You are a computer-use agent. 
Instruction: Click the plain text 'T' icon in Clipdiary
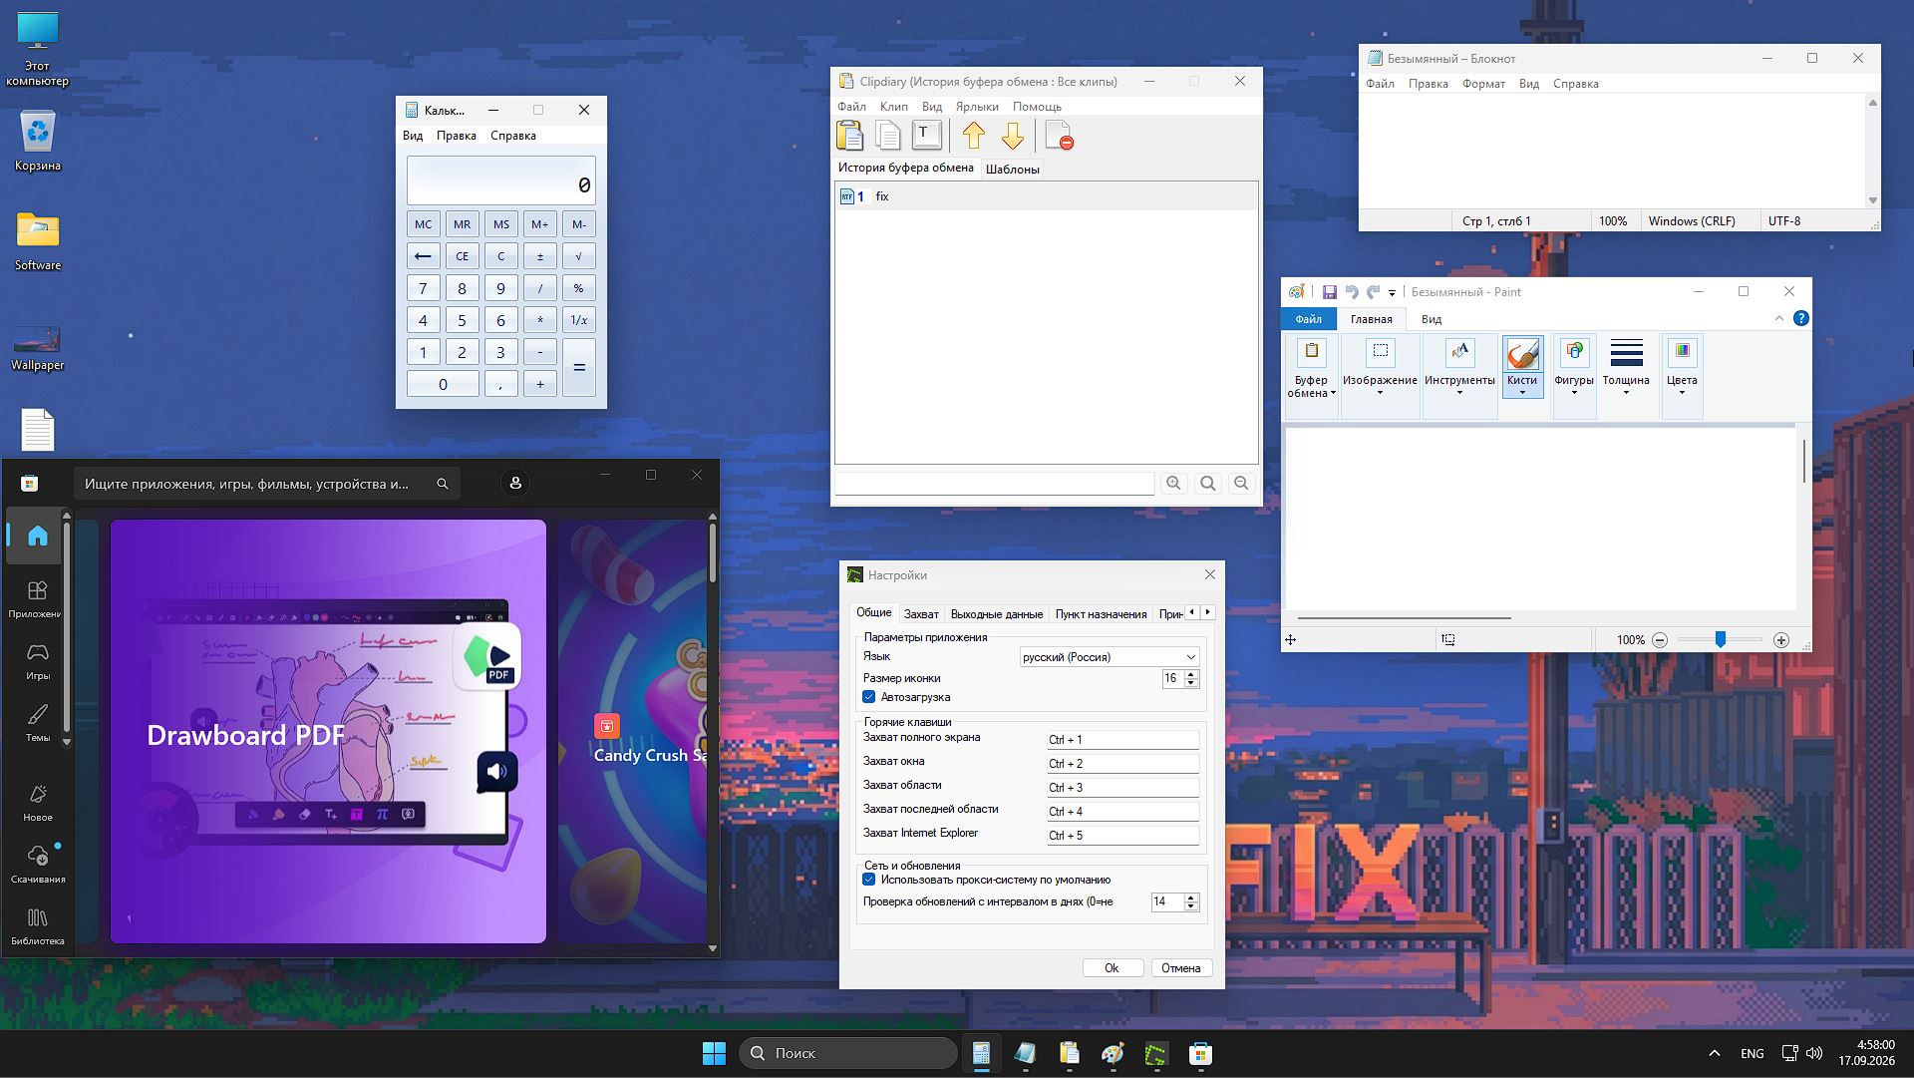[x=926, y=135]
